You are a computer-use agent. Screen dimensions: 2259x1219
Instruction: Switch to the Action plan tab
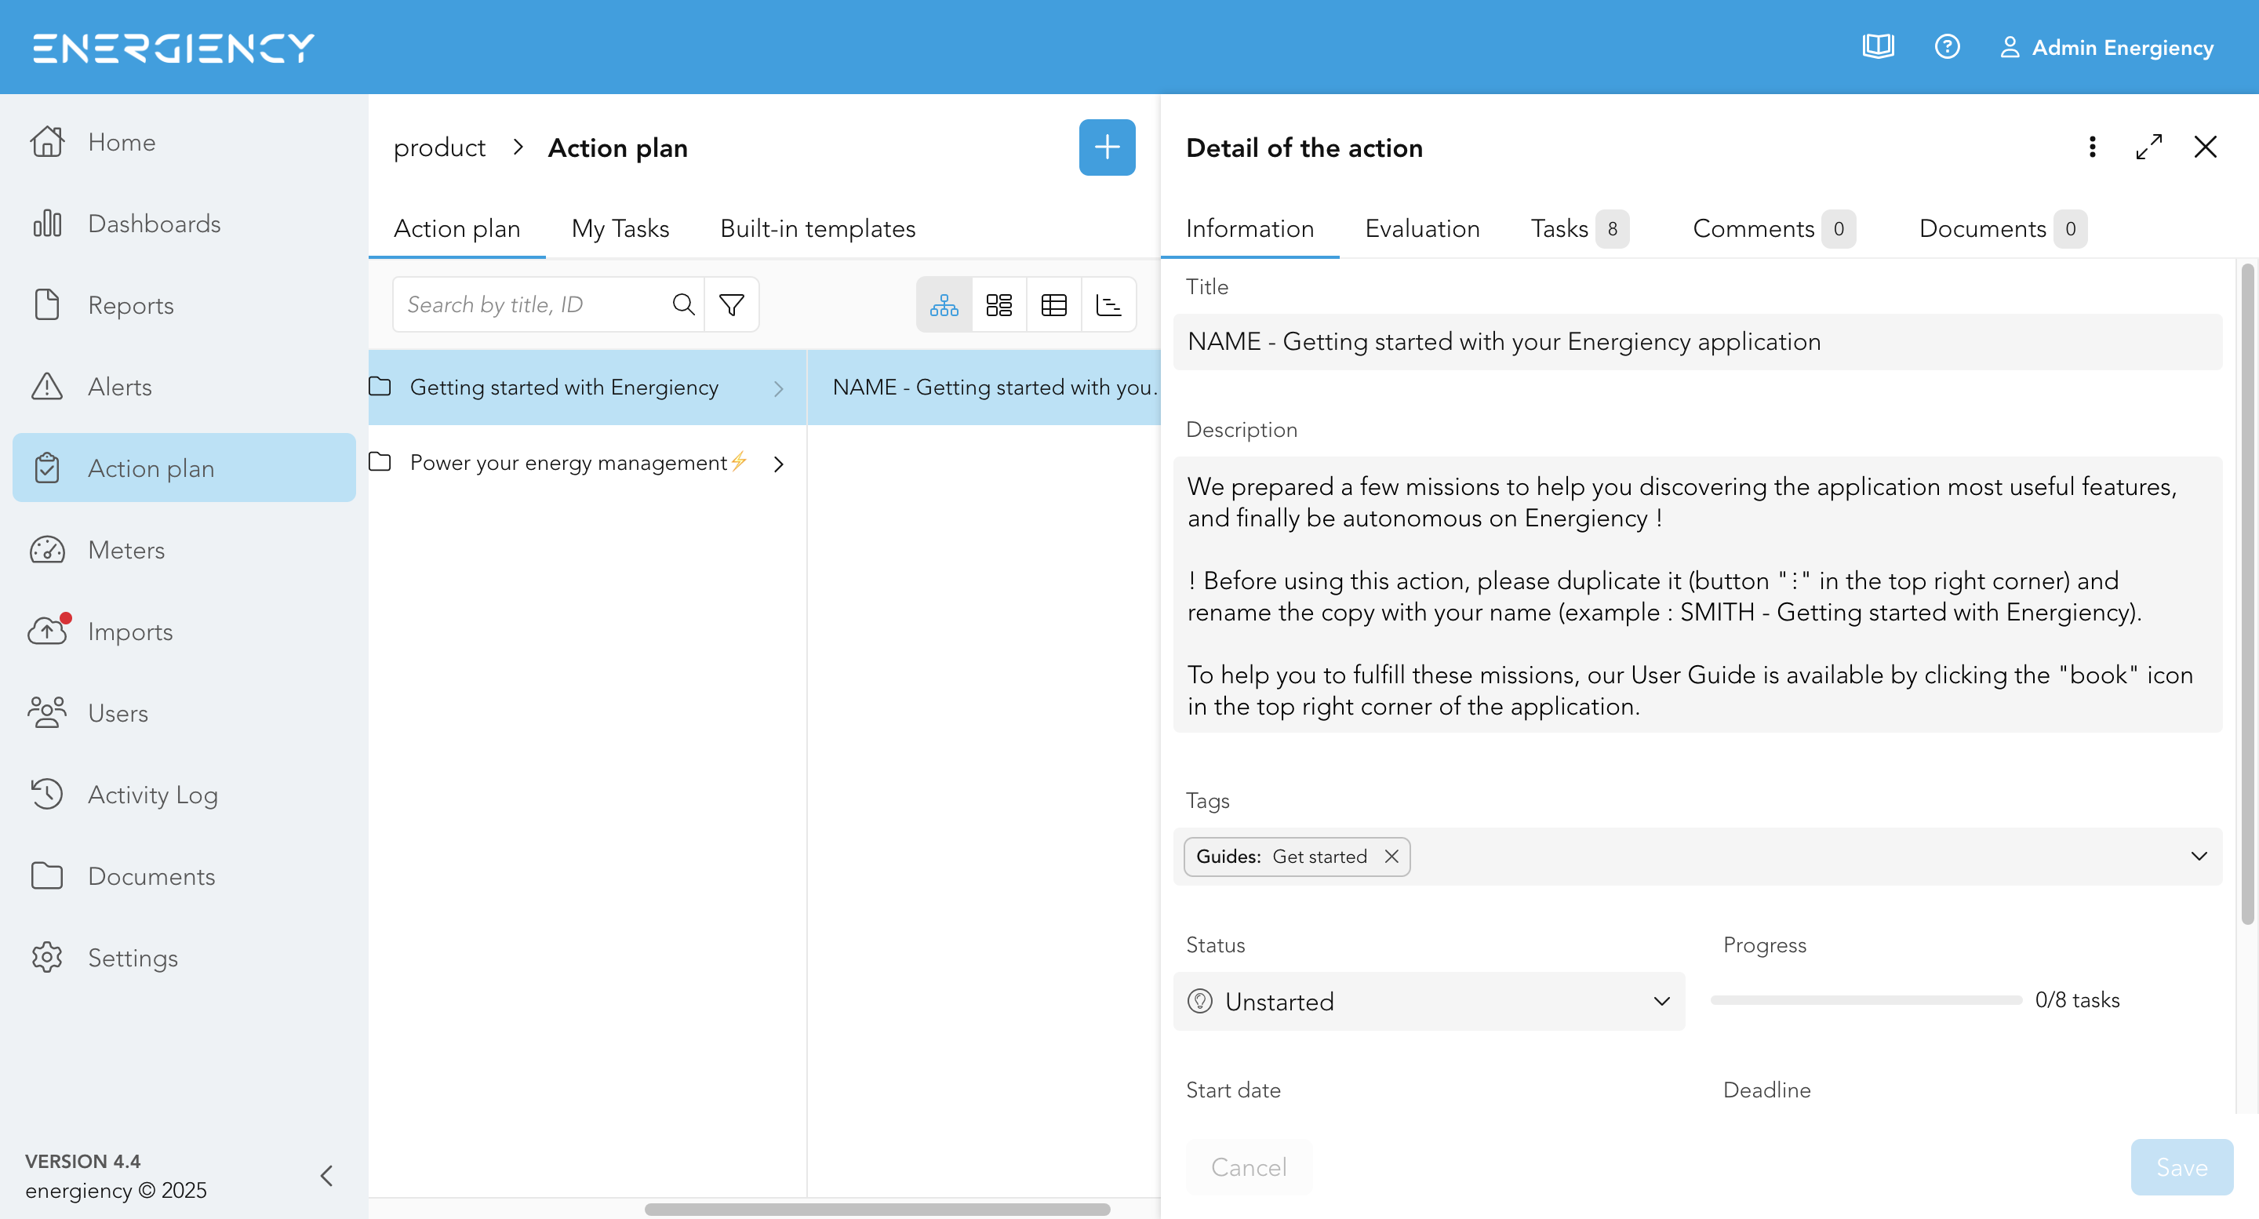tap(457, 228)
